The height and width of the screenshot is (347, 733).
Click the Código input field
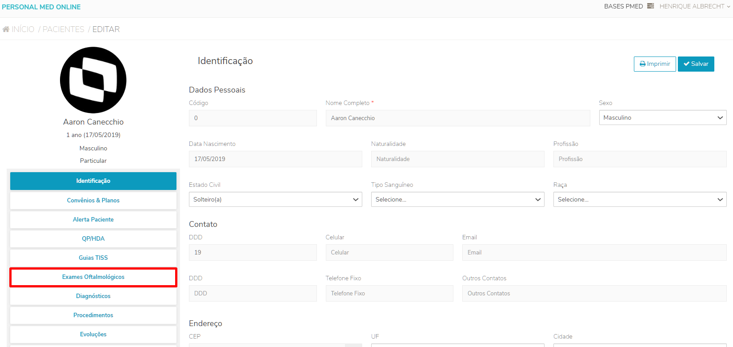(253, 118)
